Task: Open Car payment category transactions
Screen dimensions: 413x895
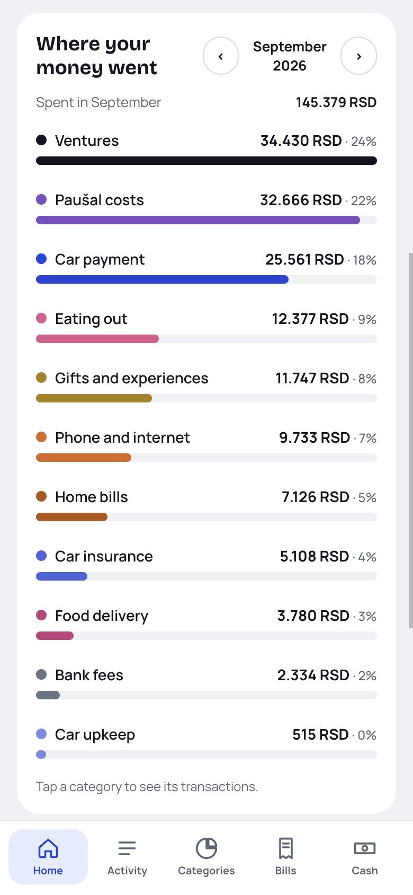Action: (x=206, y=269)
